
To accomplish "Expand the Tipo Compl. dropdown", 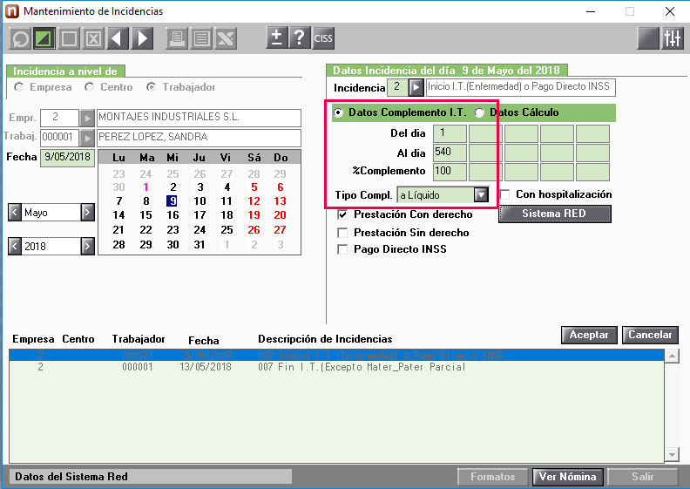I will 481,194.
